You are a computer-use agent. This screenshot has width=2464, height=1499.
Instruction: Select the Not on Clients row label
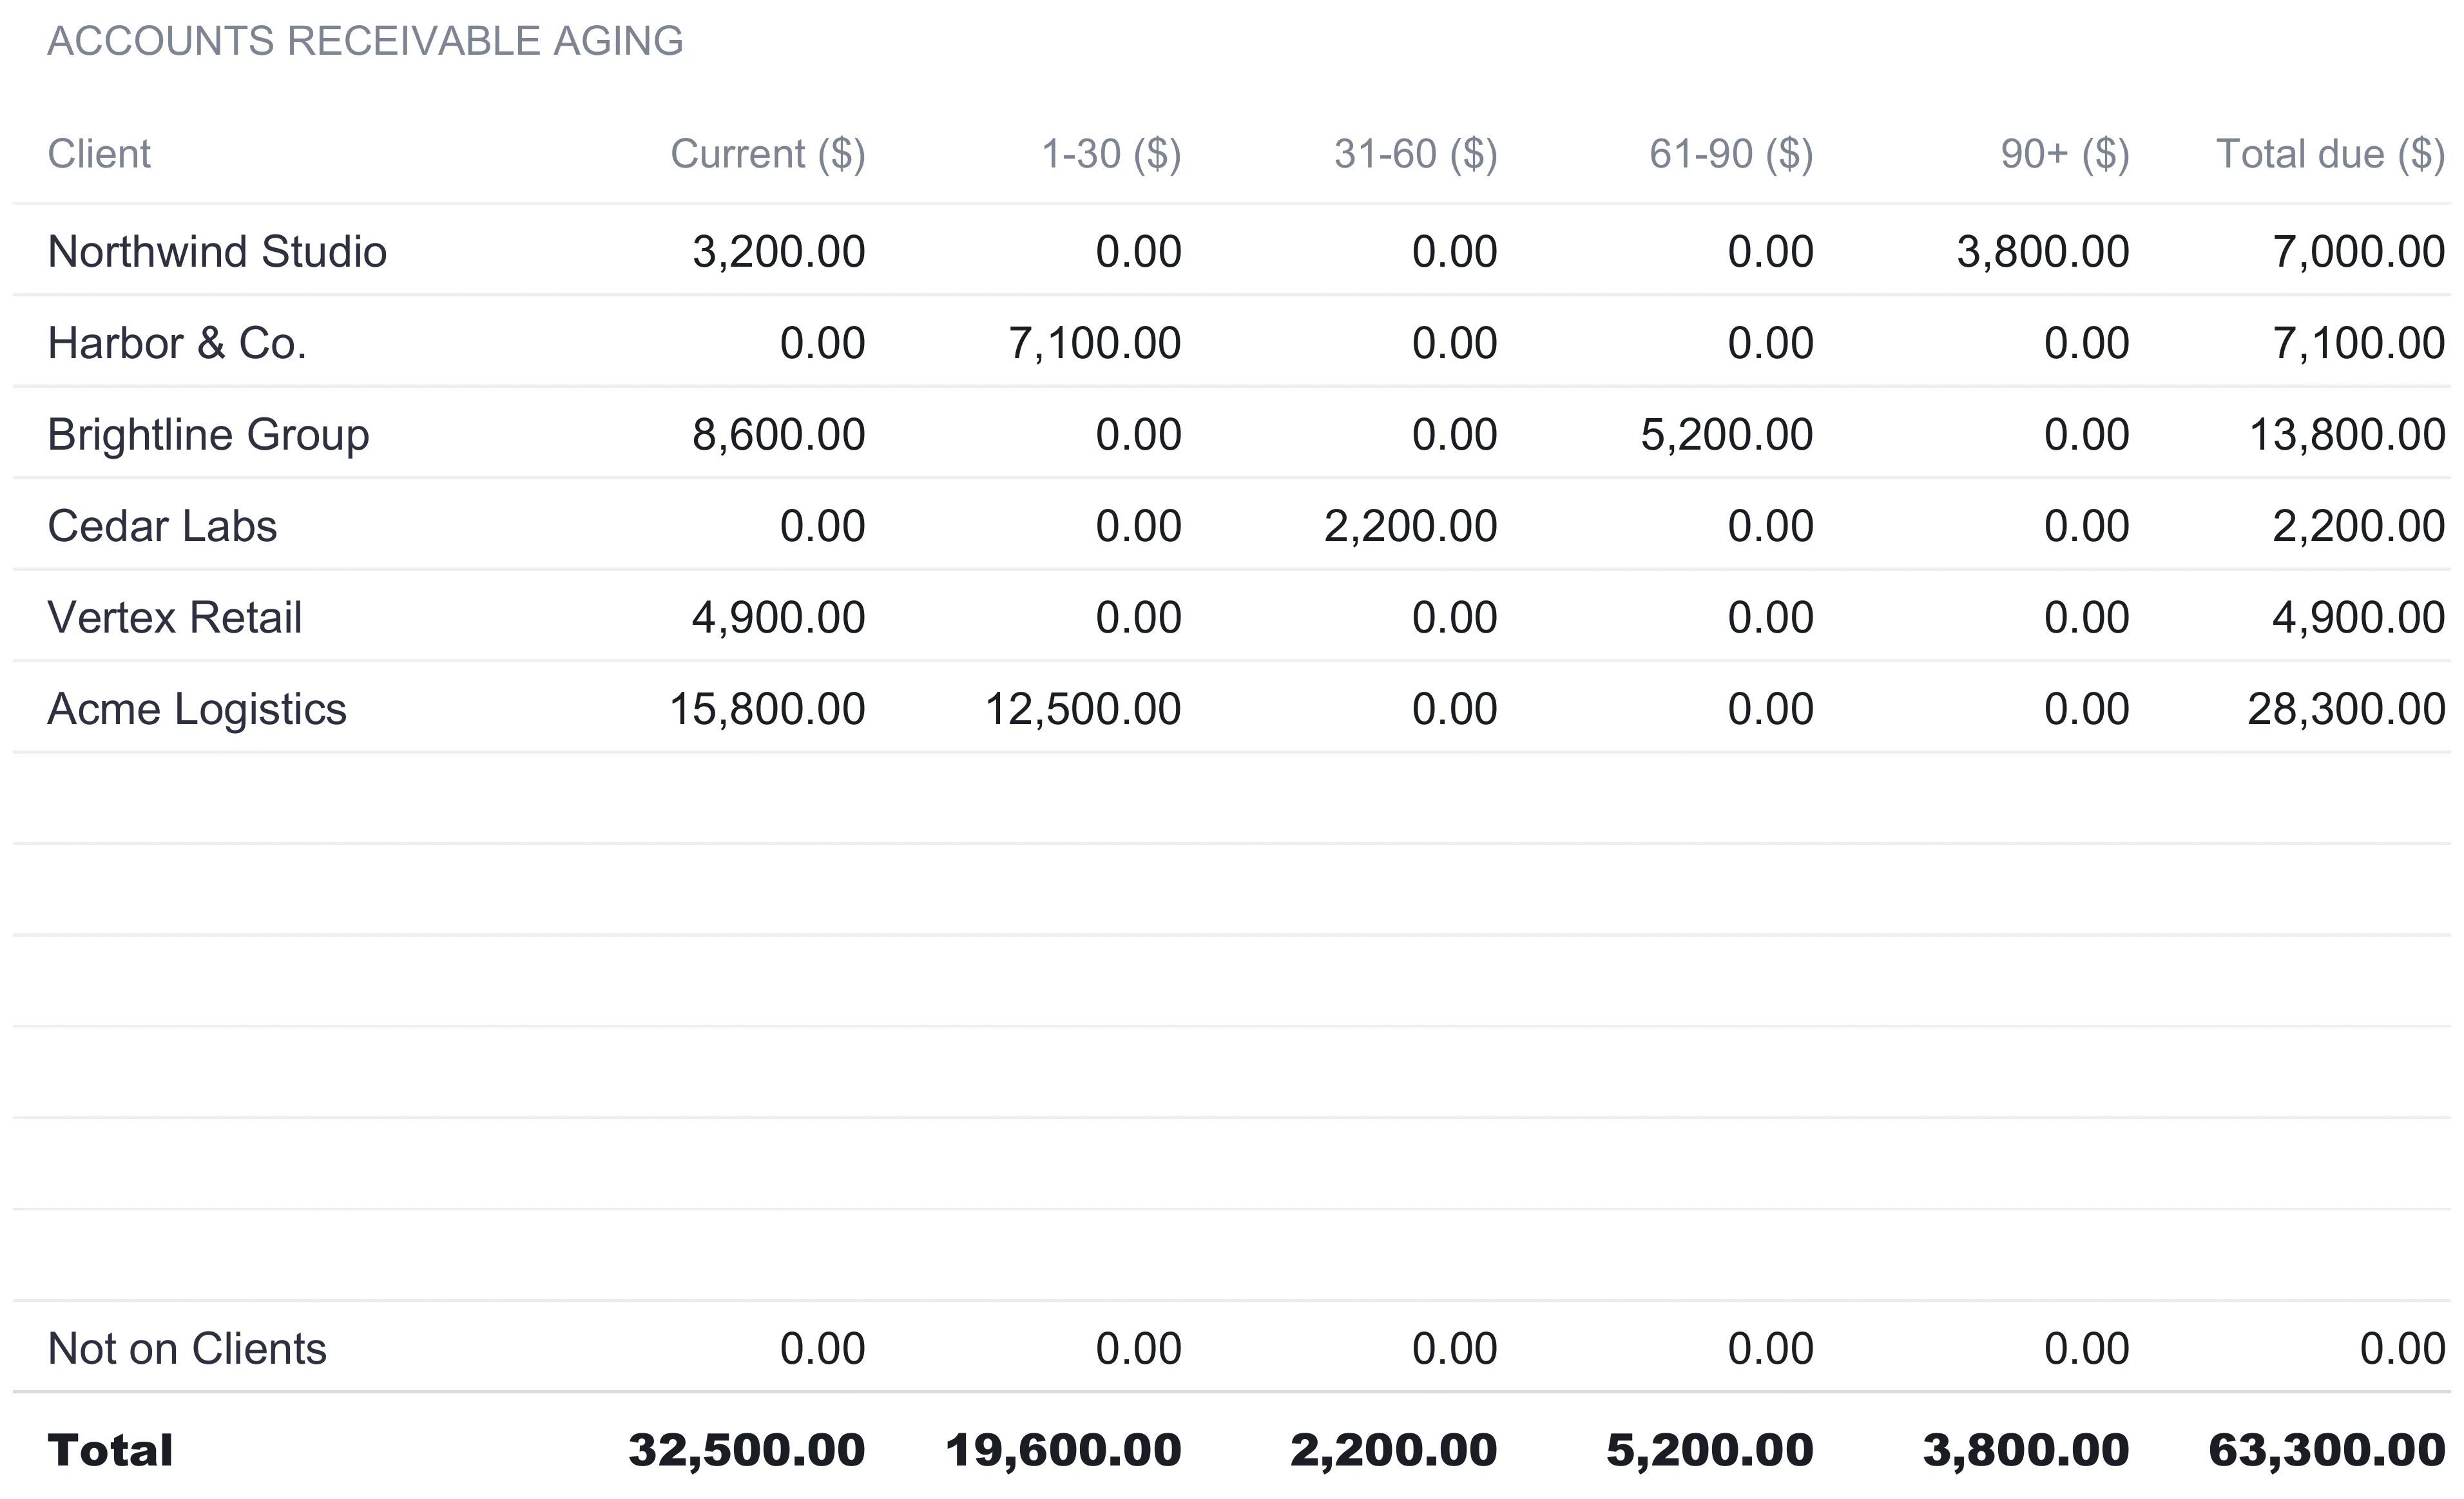coord(187,1349)
